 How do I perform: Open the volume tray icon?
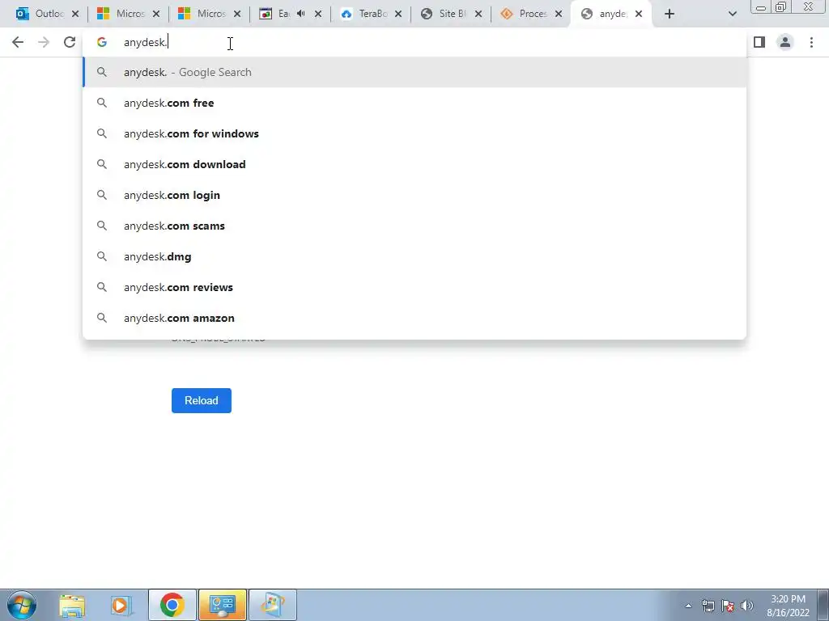[x=746, y=606]
